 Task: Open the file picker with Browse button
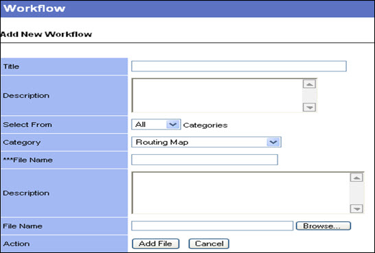(323, 226)
